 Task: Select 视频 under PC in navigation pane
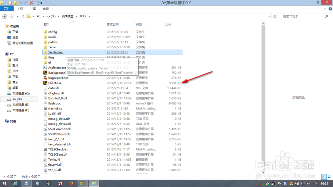(15, 60)
